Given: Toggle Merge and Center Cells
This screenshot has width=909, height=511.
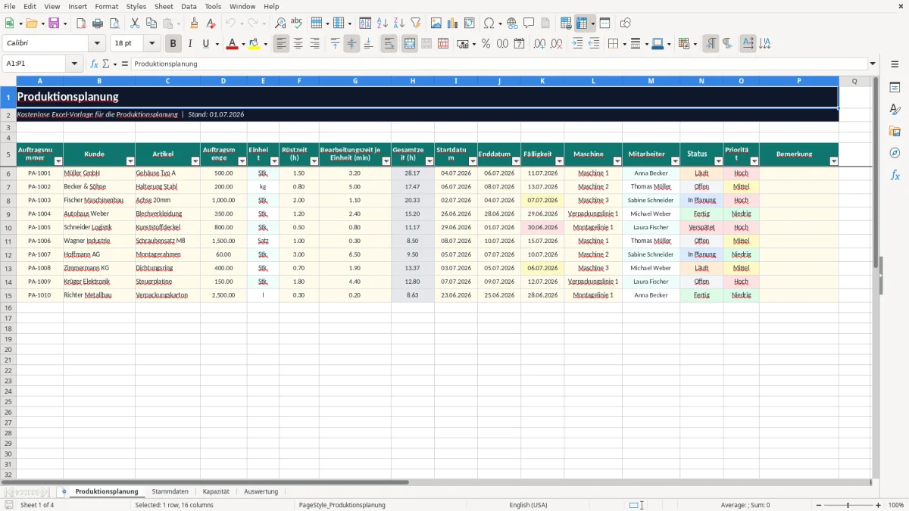Looking at the screenshot, I should (410, 44).
